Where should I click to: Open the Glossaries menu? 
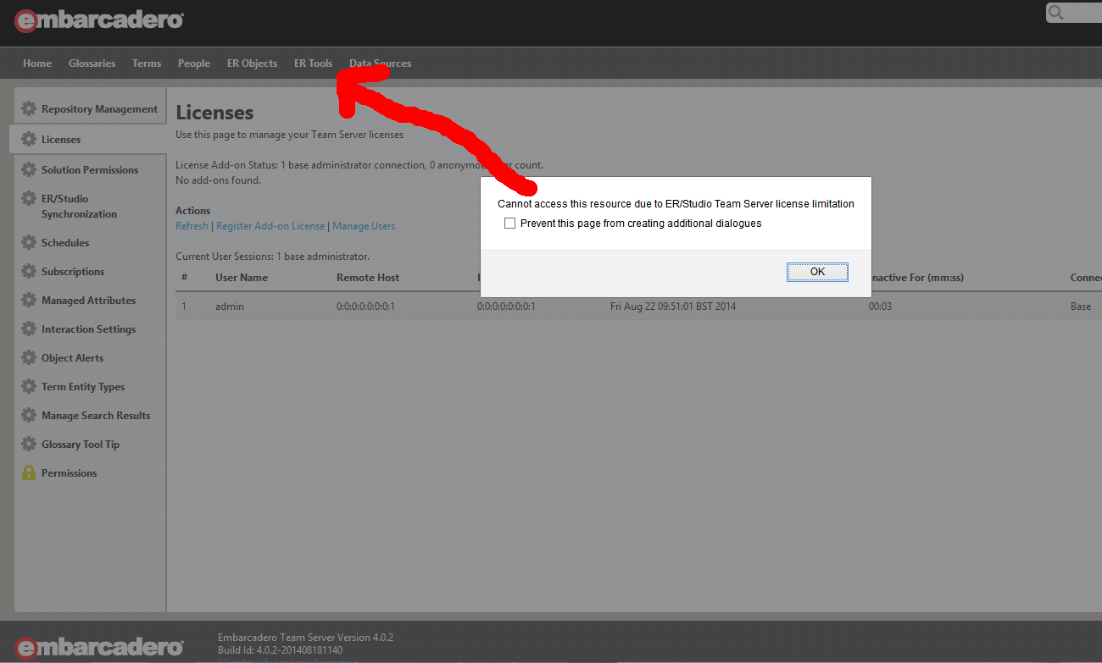[x=92, y=64]
